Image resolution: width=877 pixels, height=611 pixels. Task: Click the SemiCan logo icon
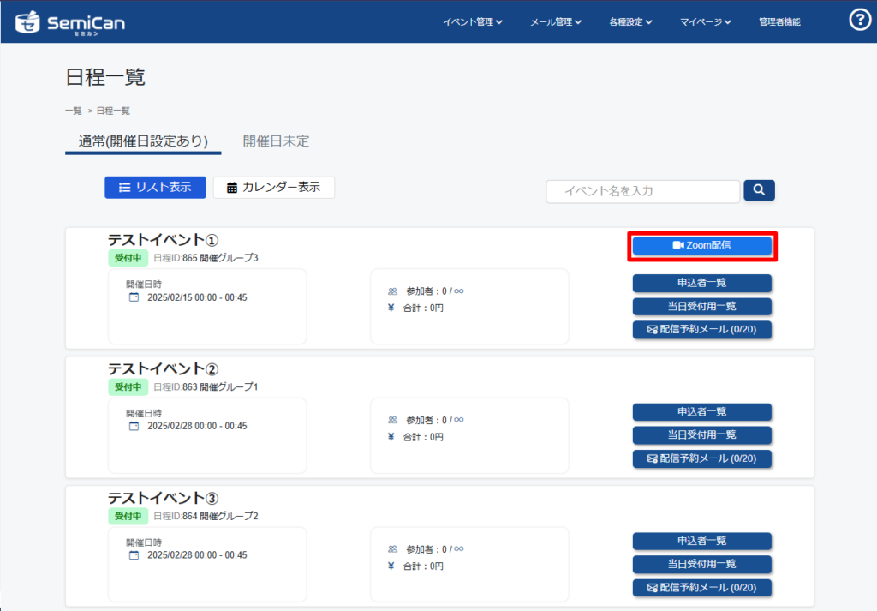click(x=27, y=21)
